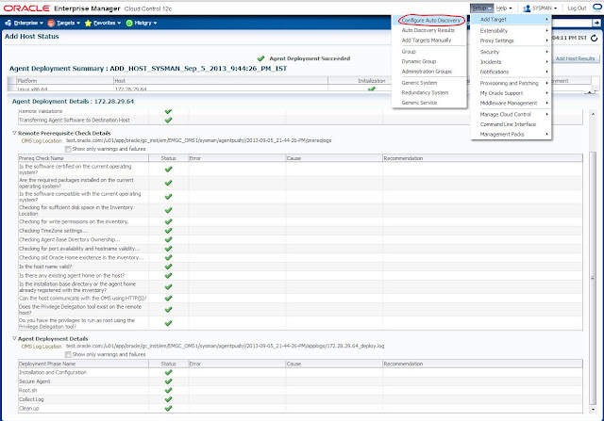
Task: Open Extensibility submenu
Action: (512, 31)
